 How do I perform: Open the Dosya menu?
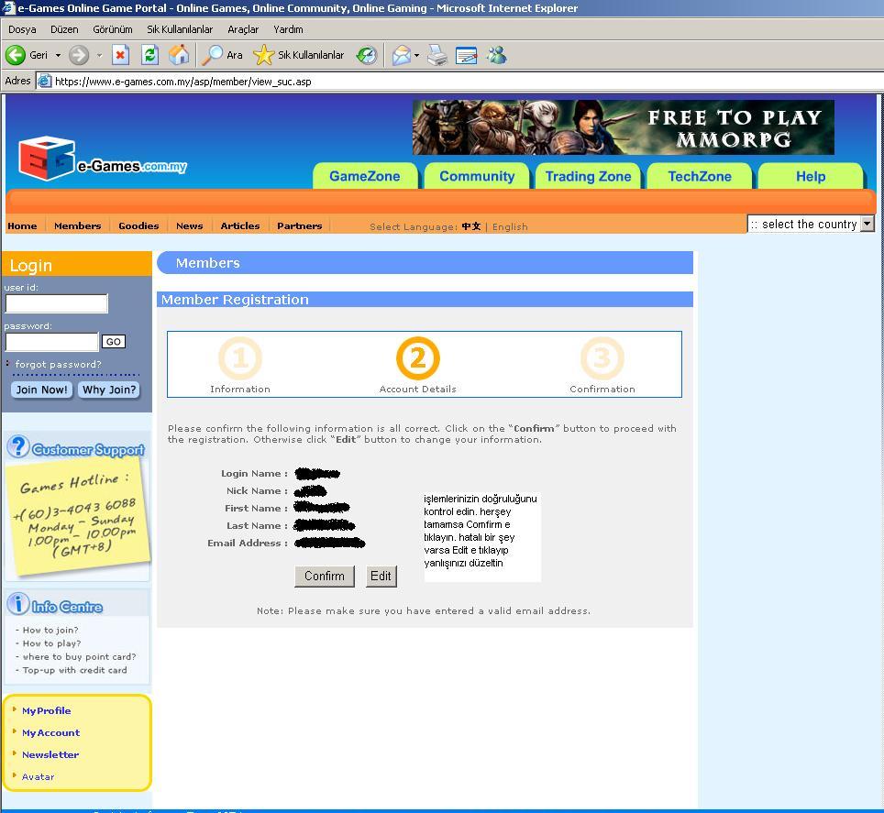click(x=22, y=29)
